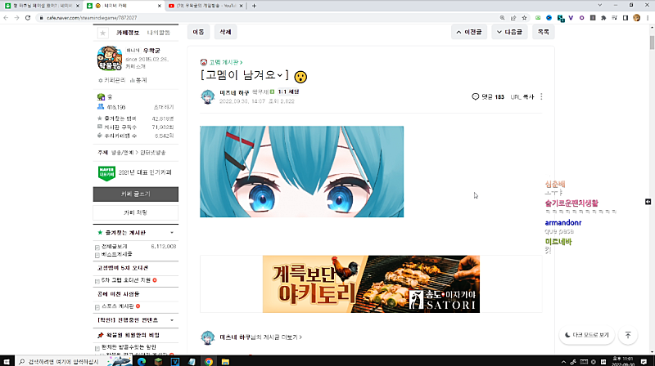The width and height of the screenshot is (655, 366).
Task: Switch to the first Naver cafe browser tab
Action: tap(42, 6)
